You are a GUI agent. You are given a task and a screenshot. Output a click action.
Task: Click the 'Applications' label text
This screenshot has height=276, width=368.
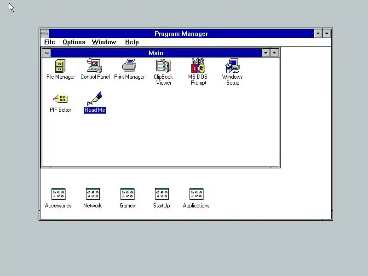point(196,206)
